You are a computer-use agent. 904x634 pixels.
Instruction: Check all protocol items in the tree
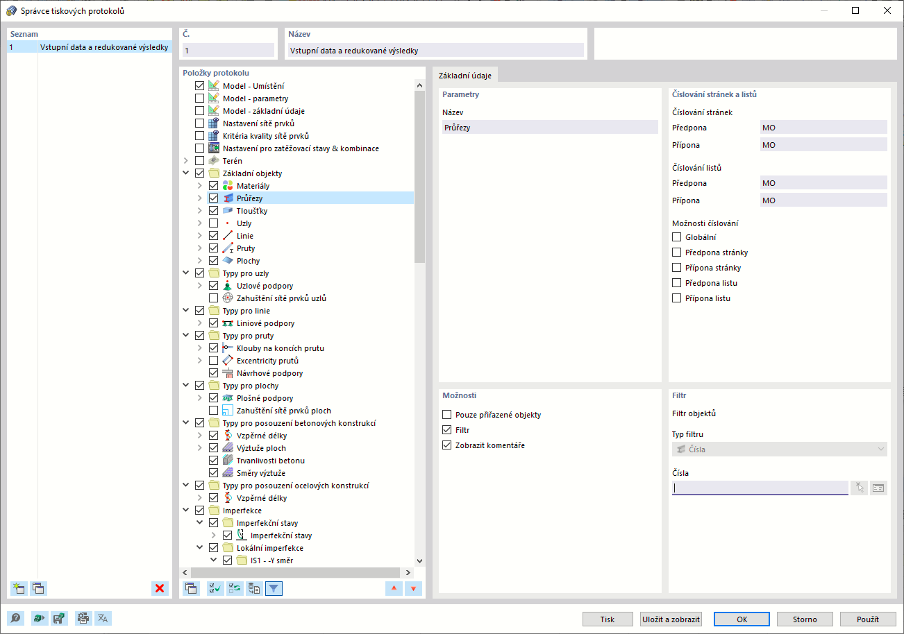coord(216,588)
